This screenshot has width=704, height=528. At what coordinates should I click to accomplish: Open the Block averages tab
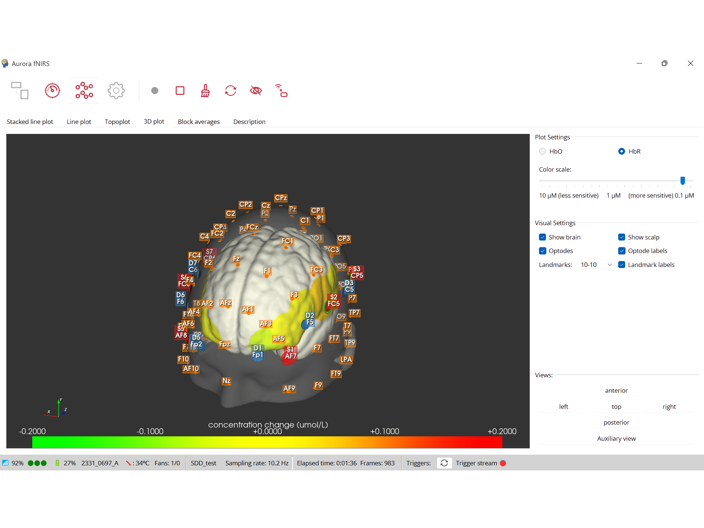(x=199, y=122)
